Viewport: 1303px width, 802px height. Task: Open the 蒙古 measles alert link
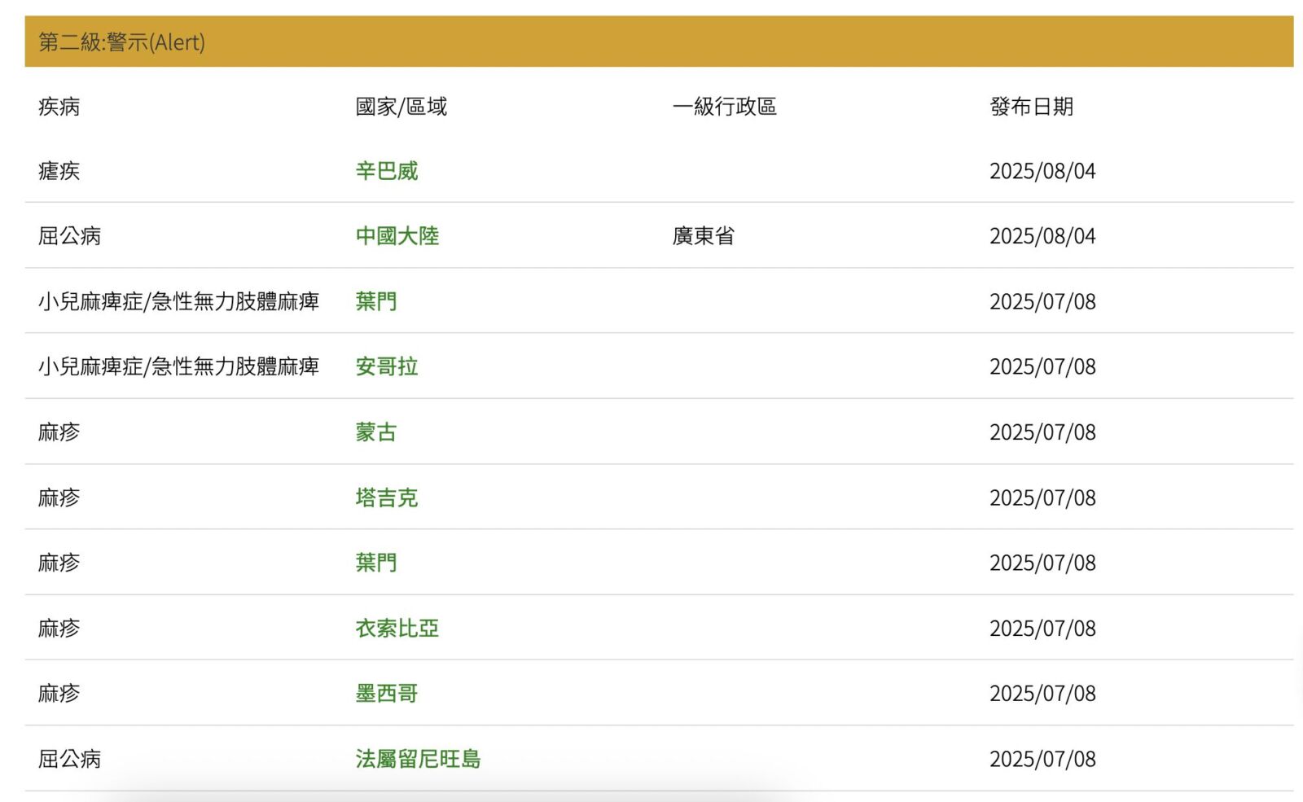[375, 432]
